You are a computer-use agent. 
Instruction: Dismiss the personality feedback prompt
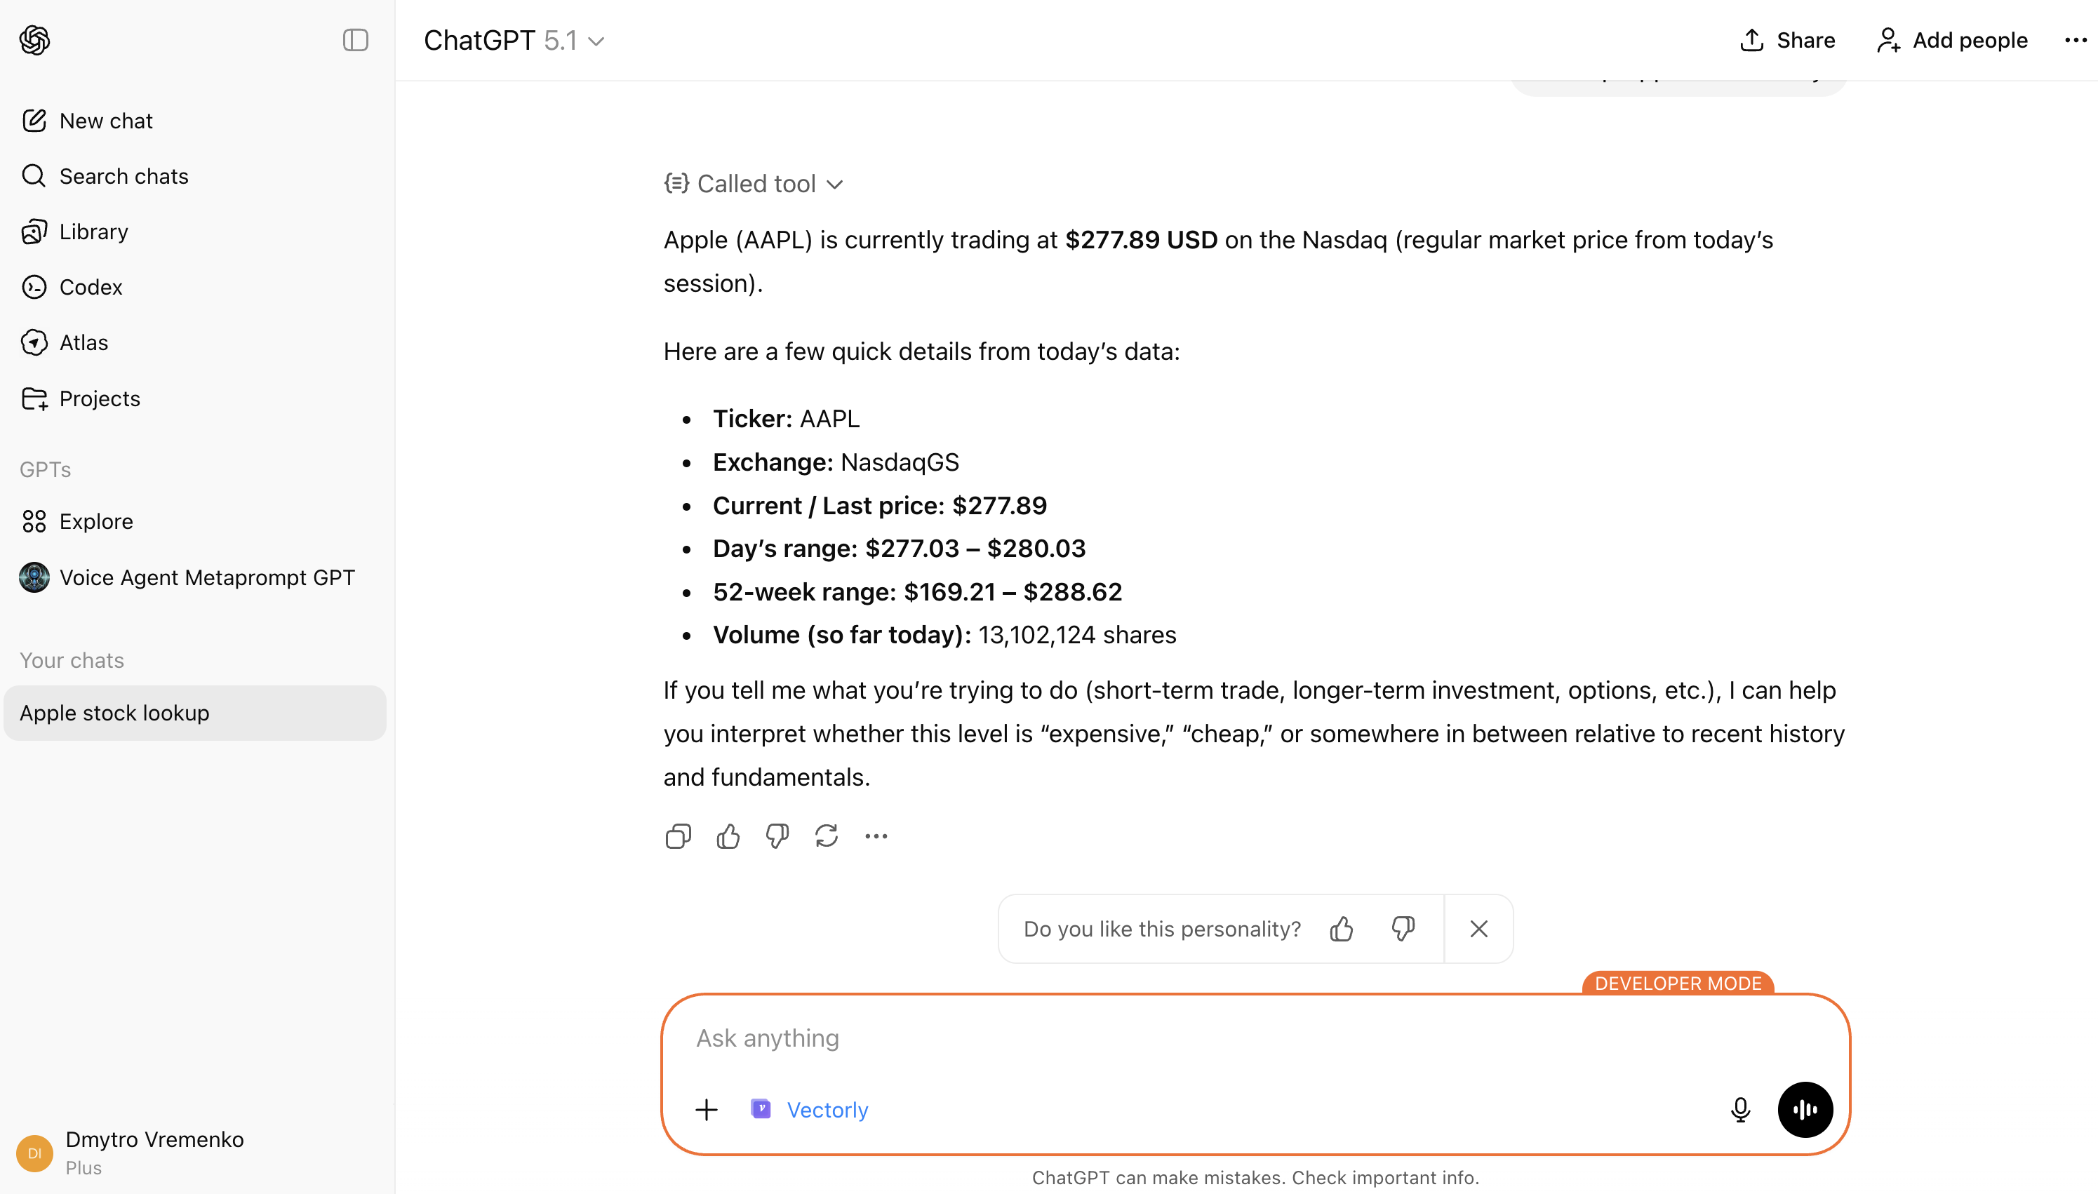coord(1478,929)
